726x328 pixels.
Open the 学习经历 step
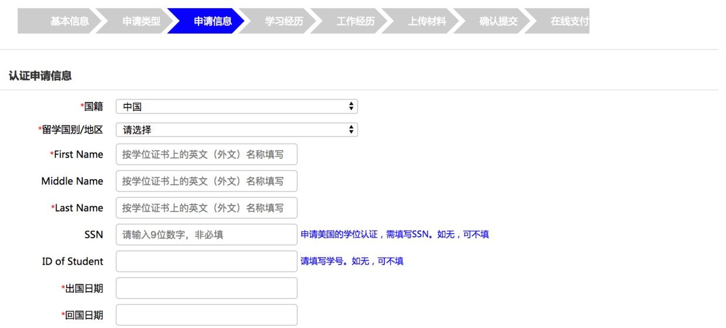pyautogui.click(x=284, y=22)
